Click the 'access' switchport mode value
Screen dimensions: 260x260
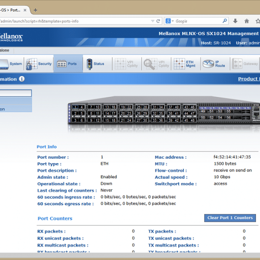(x=220, y=184)
